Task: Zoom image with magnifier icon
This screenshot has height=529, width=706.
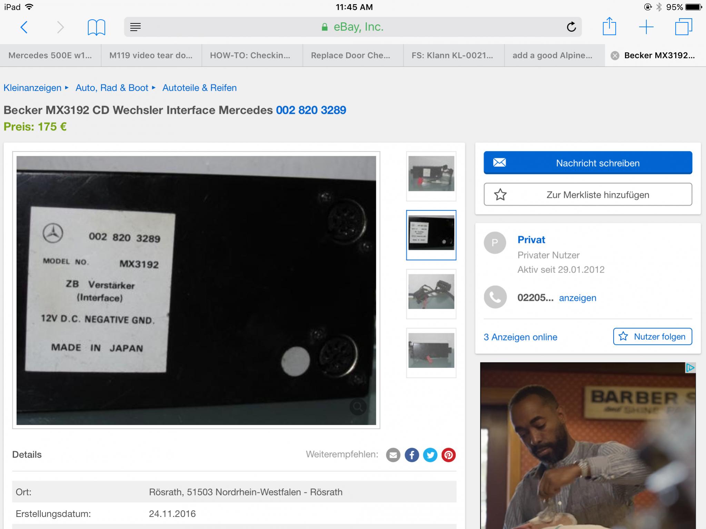Action: coord(358,407)
